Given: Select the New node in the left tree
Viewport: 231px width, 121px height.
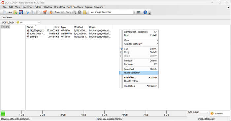Looking at the screenshot, I should 5,27.
